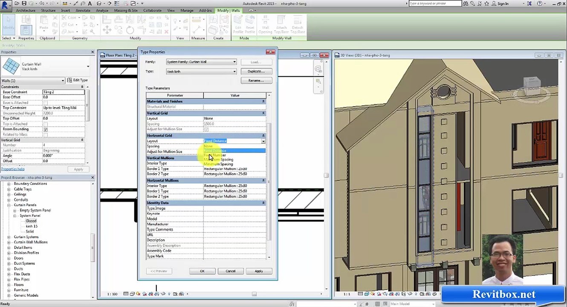Open the Properties help link
This screenshot has width=567, height=307.
pos(13,169)
